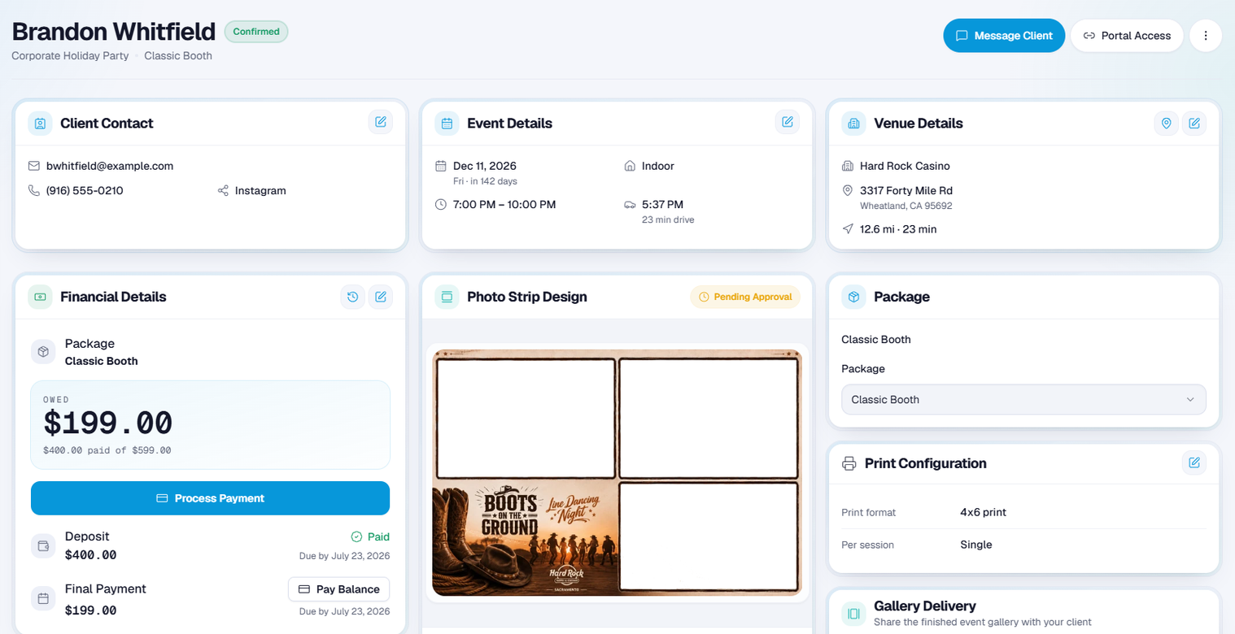Click the Single per session value
Image resolution: width=1235 pixels, height=634 pixels.
(x=976, y=545)
